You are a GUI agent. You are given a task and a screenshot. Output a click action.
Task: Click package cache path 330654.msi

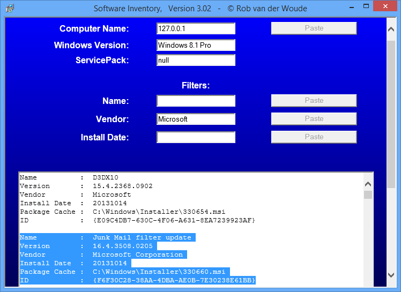(159, 212)
